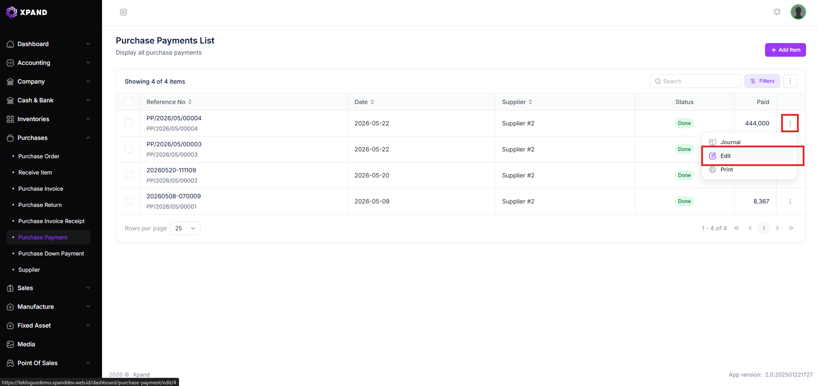Open the rows per page dropdown
Screen dimensions: 818x386
click(x=185, y=228)
